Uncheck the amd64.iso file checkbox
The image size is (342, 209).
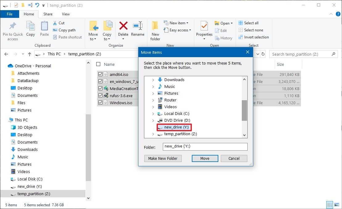(100, 74)
